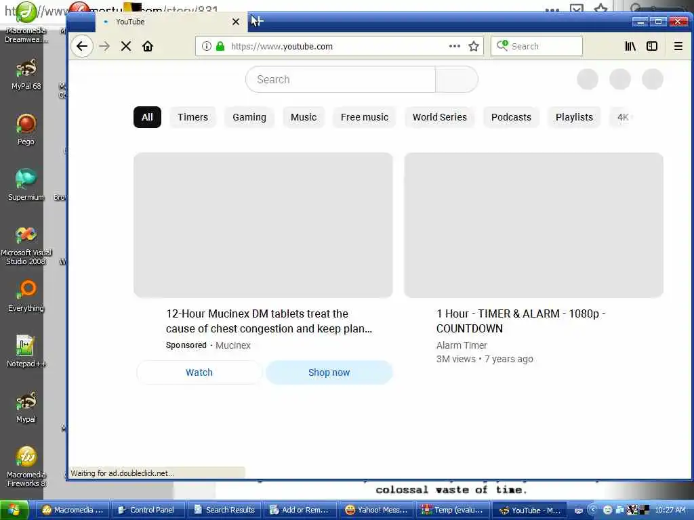This screenshot has width=694, height=520.
Task: Click the Watch button on the ad
Action: [x=199, y=372]
